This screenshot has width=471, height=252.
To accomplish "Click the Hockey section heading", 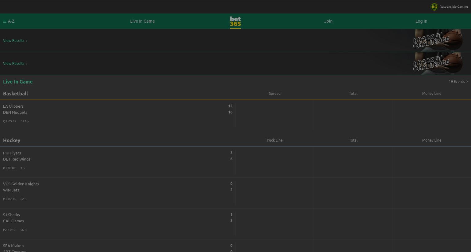I will [x=12, y=140].
